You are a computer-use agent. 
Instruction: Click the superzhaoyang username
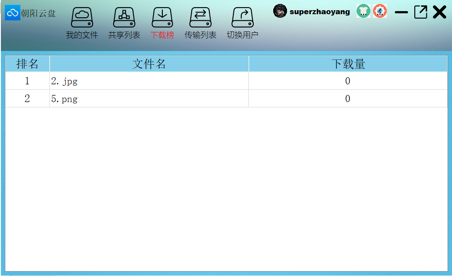point(320,12)
